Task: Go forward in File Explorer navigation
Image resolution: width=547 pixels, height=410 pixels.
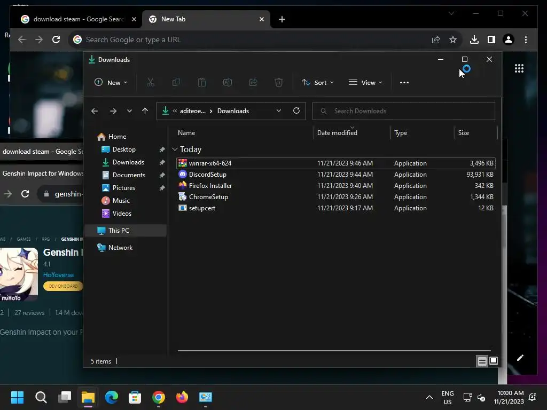Action: pos(113,111)
